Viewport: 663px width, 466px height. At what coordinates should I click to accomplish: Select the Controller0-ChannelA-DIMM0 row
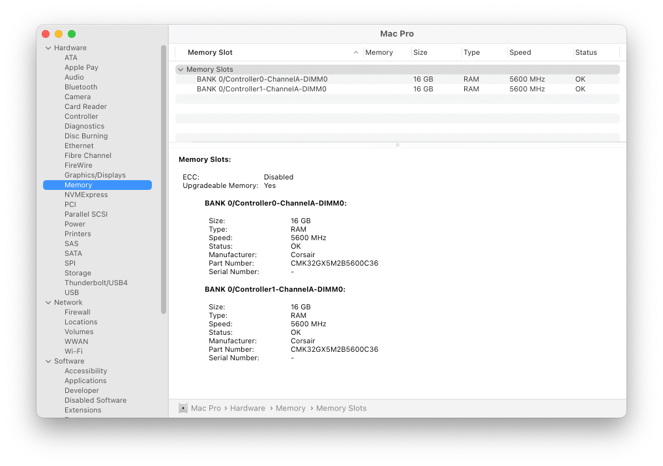[262, 79]
